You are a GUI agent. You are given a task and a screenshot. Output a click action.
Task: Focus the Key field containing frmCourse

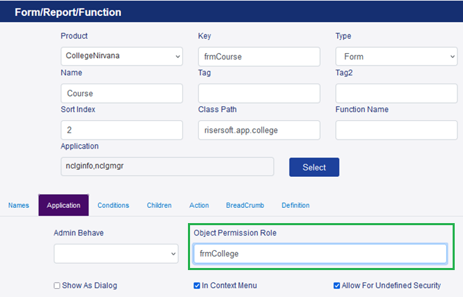(x=259, y=57)
